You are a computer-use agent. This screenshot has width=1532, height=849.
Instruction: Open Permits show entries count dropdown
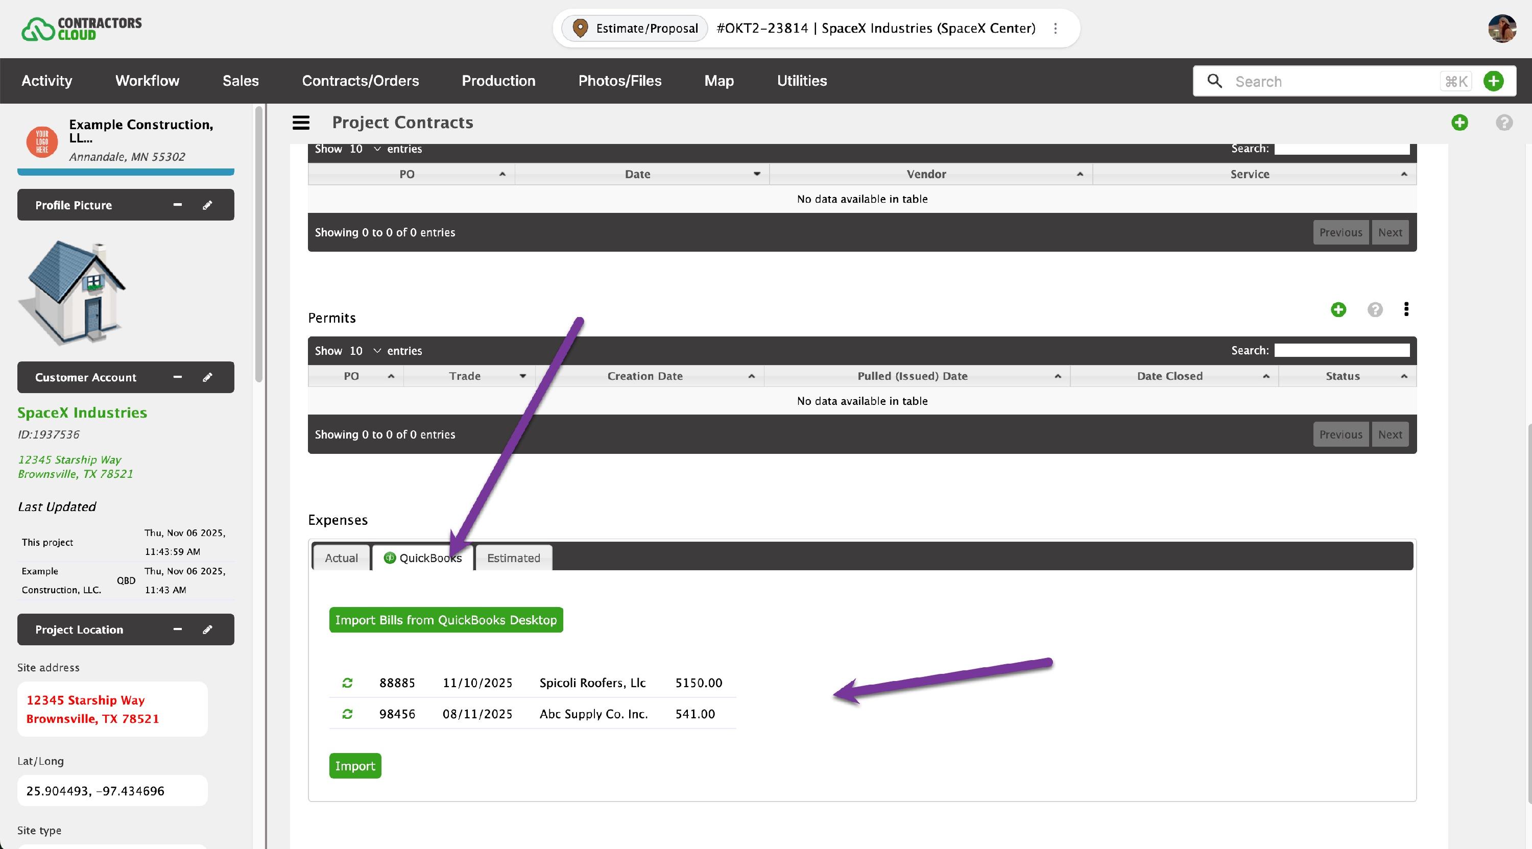tap(364, 351)
